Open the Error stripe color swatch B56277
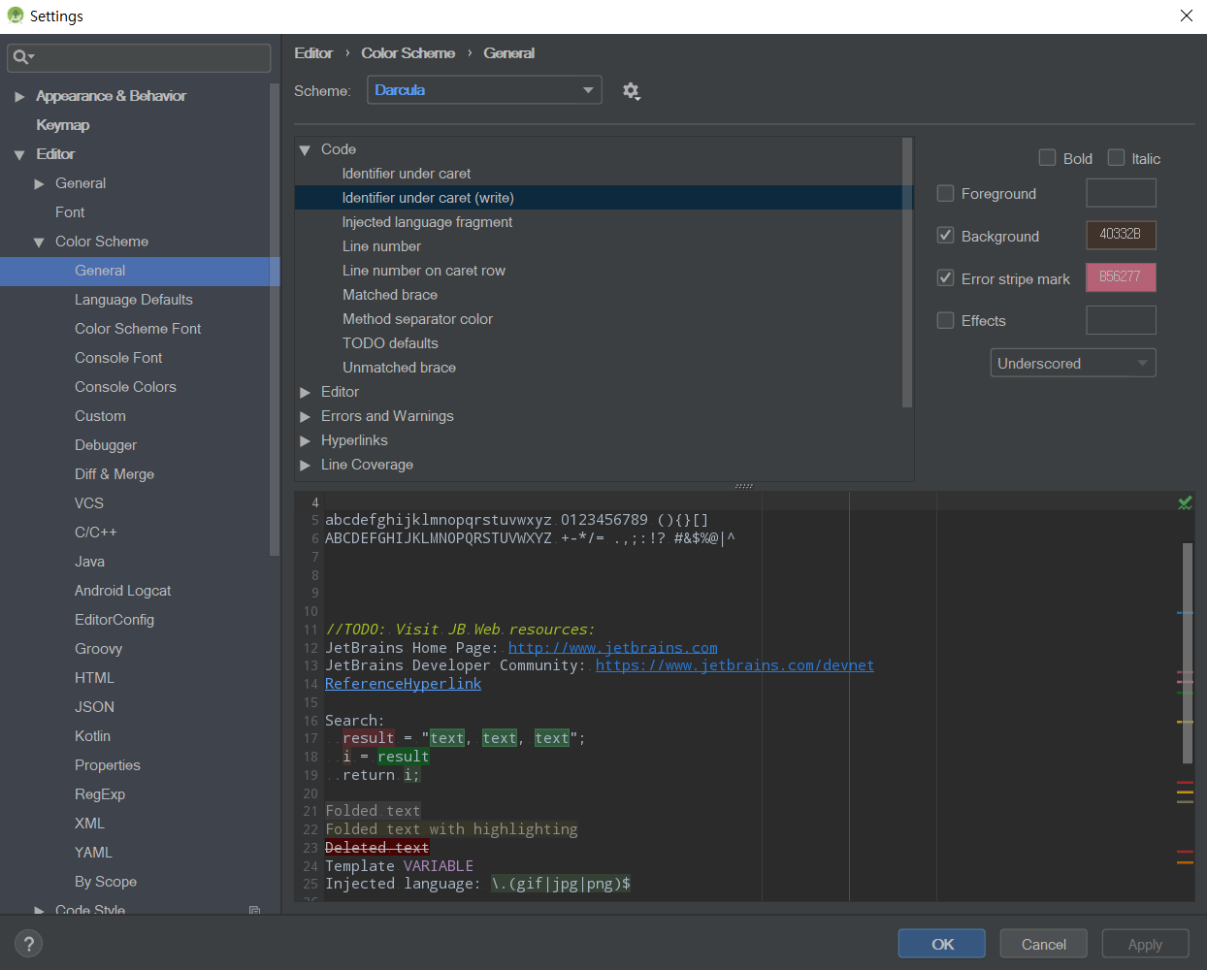Viewport: 1207px width, 970px height. tap(1121, 277)
